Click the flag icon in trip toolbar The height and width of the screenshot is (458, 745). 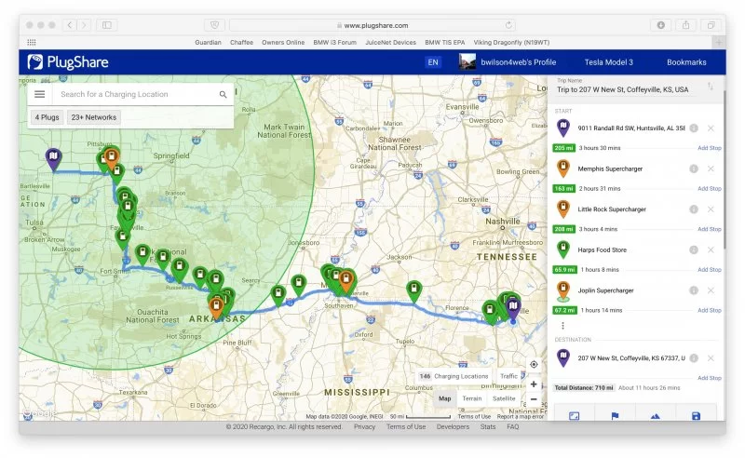coord(615,415)
